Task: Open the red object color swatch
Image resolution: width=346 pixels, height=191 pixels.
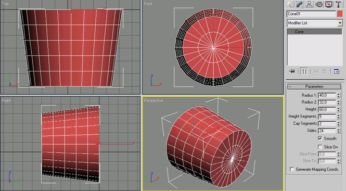Action: click(340, 14)
